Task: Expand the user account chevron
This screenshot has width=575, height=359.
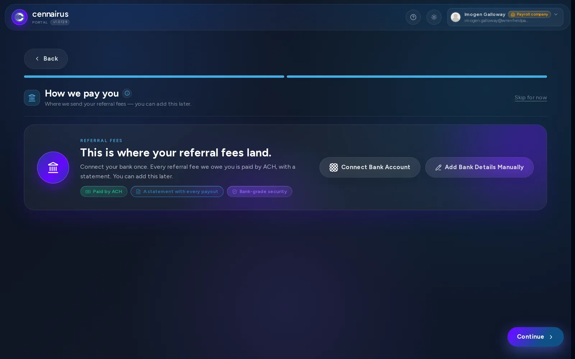Action: point(556,14)
